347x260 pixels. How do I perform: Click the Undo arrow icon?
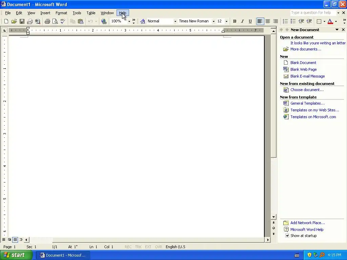[90, 21]
